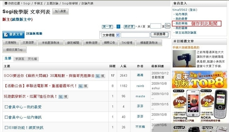Tick the checkbox for 會員中心－站內傳訊
This screenshot has width=229, height=132.
pyautogui.click(x=6, y=117)
